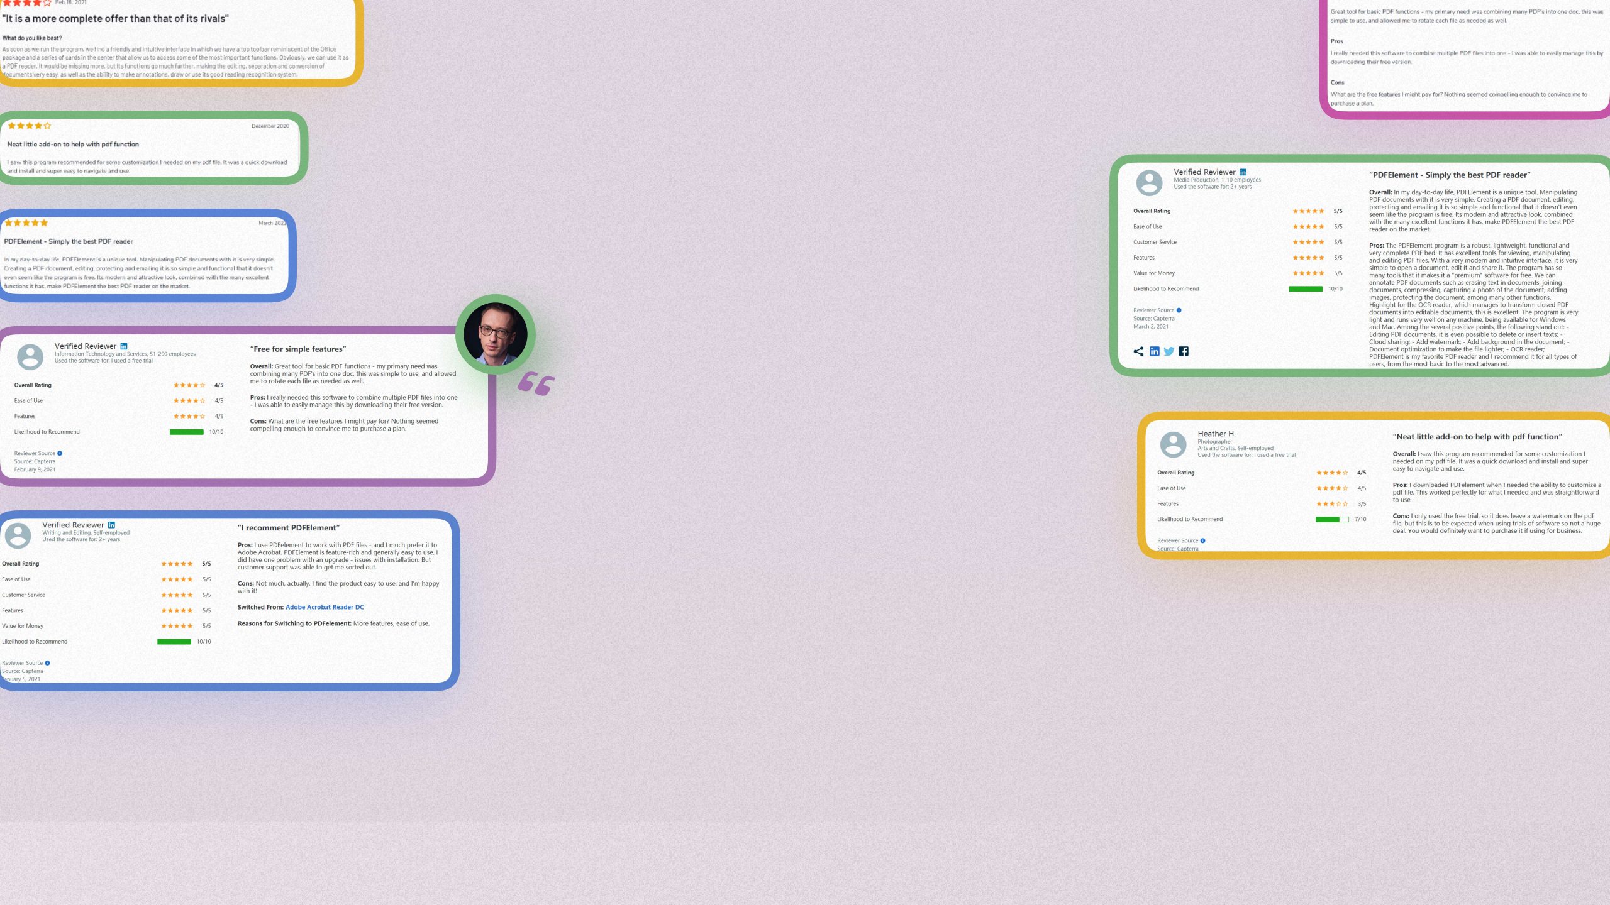Click "Switched From:" label
This screenshot has height=905, width=1610.
pyautogui.click(x=260, y=607)
